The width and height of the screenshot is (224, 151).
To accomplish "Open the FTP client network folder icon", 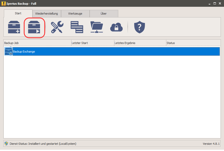I will [97, 27].
